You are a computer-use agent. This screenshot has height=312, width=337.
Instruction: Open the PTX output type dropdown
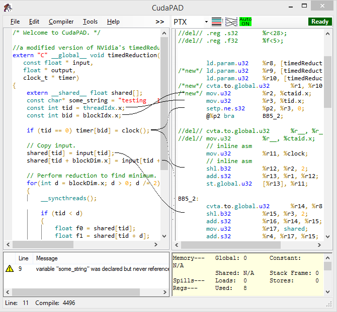pyautogui.click(x=206, y=22)
